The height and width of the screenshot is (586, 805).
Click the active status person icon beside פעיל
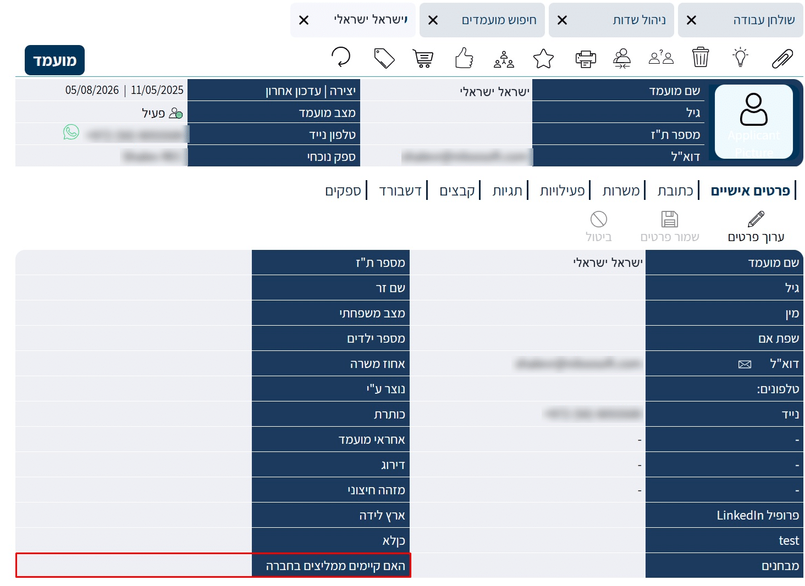[x=176, y=113]
